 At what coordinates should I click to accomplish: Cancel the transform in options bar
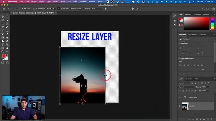point(133,9)
